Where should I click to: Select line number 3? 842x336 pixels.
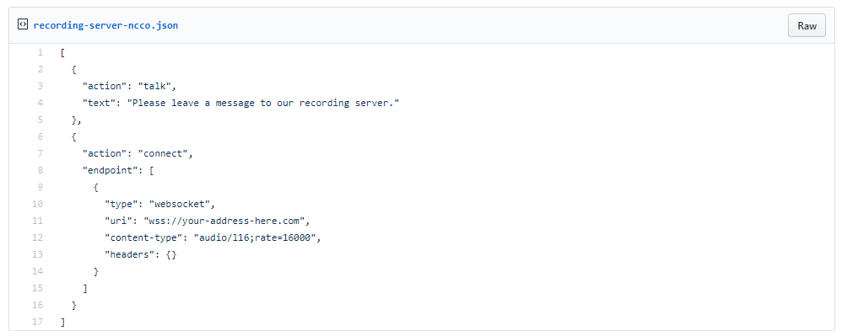point(40,86)
